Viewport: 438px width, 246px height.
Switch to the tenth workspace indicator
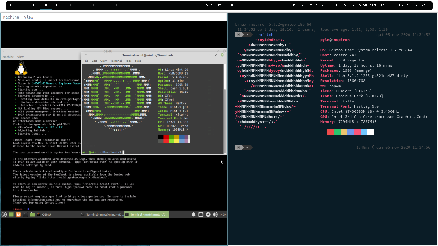tap(115, 5)
